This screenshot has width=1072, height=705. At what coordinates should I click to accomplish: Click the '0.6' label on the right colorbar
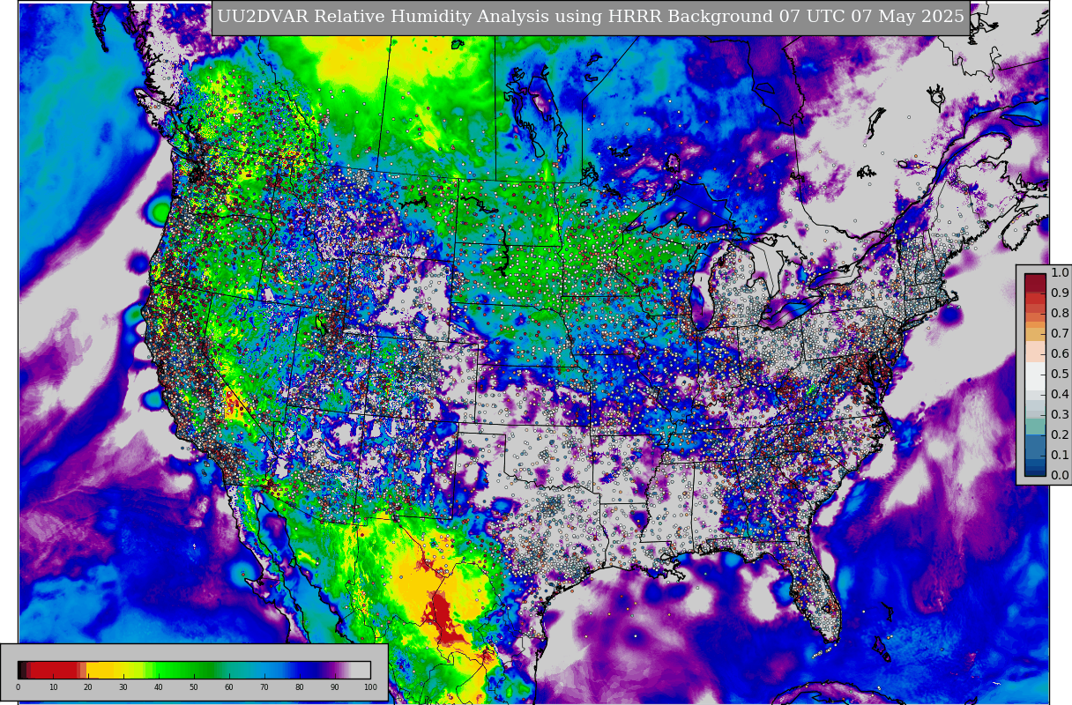[x=1060, y=354]
